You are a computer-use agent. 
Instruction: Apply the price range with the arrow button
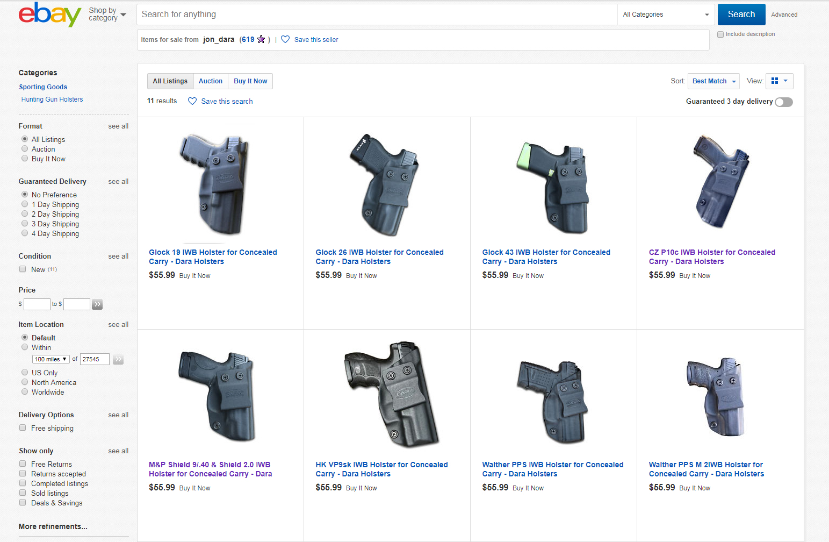pyautogui.click(x=97, y=304)
